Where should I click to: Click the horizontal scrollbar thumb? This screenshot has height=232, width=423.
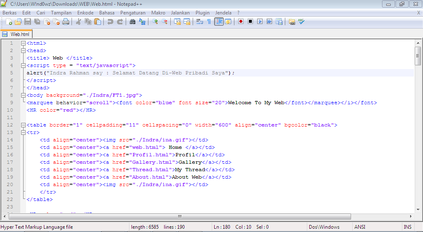pos(180,216)
